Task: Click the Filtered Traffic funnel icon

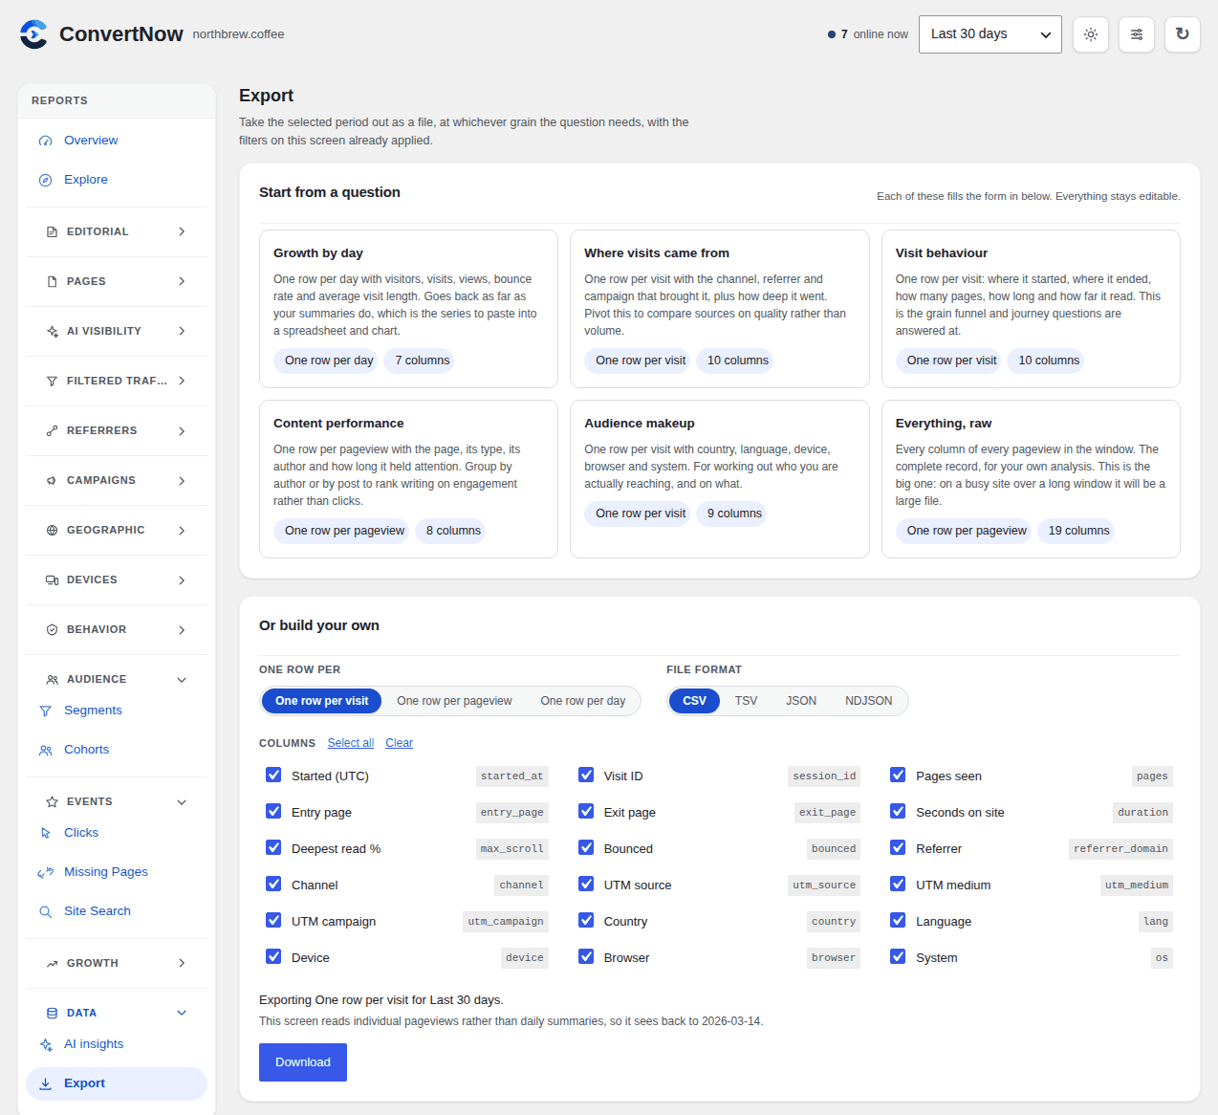Action: (52, 382)
